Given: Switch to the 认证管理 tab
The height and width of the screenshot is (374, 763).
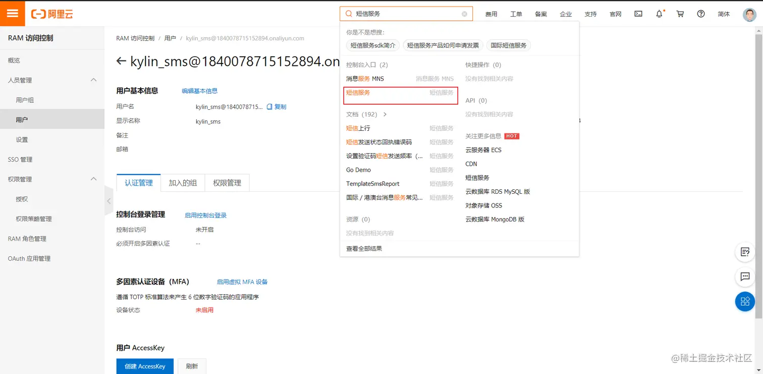Looking at the screenshot, I should 139,183.
